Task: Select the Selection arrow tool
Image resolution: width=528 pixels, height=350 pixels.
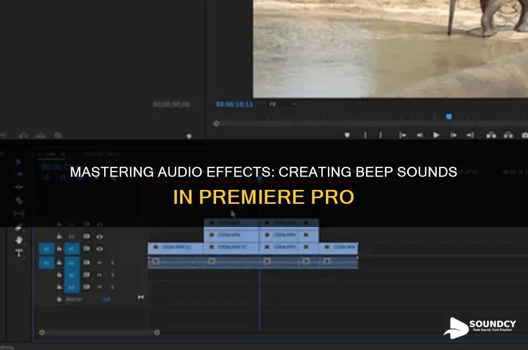Action: [19, 162]
